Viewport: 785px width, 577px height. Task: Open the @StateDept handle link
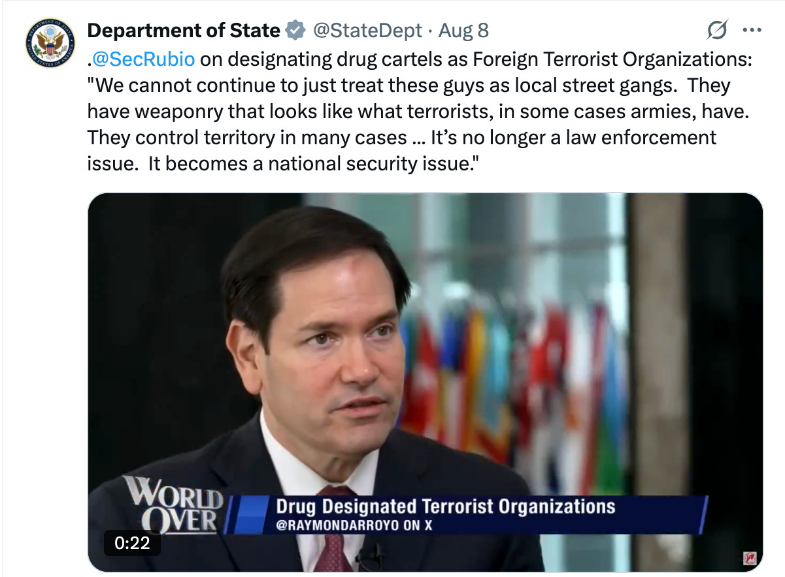[x=369, y=31]
